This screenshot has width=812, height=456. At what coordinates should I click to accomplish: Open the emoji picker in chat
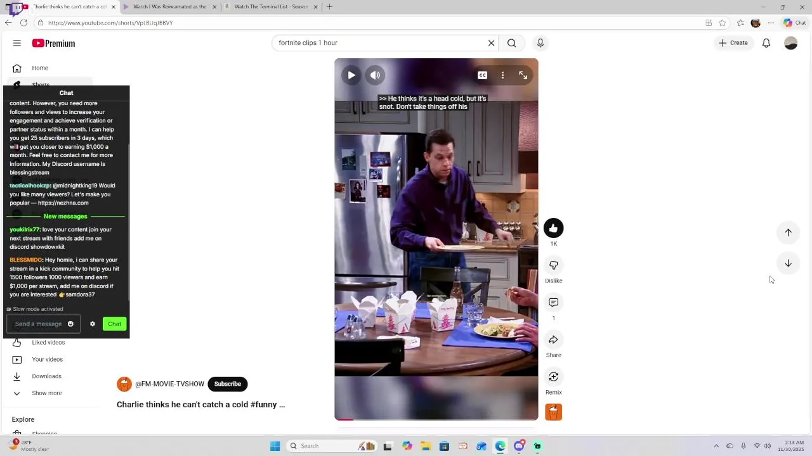[70, 324]
